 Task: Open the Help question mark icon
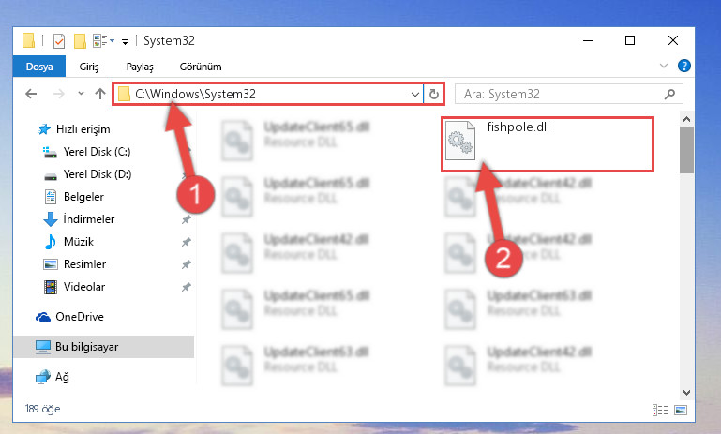[683, 66]
